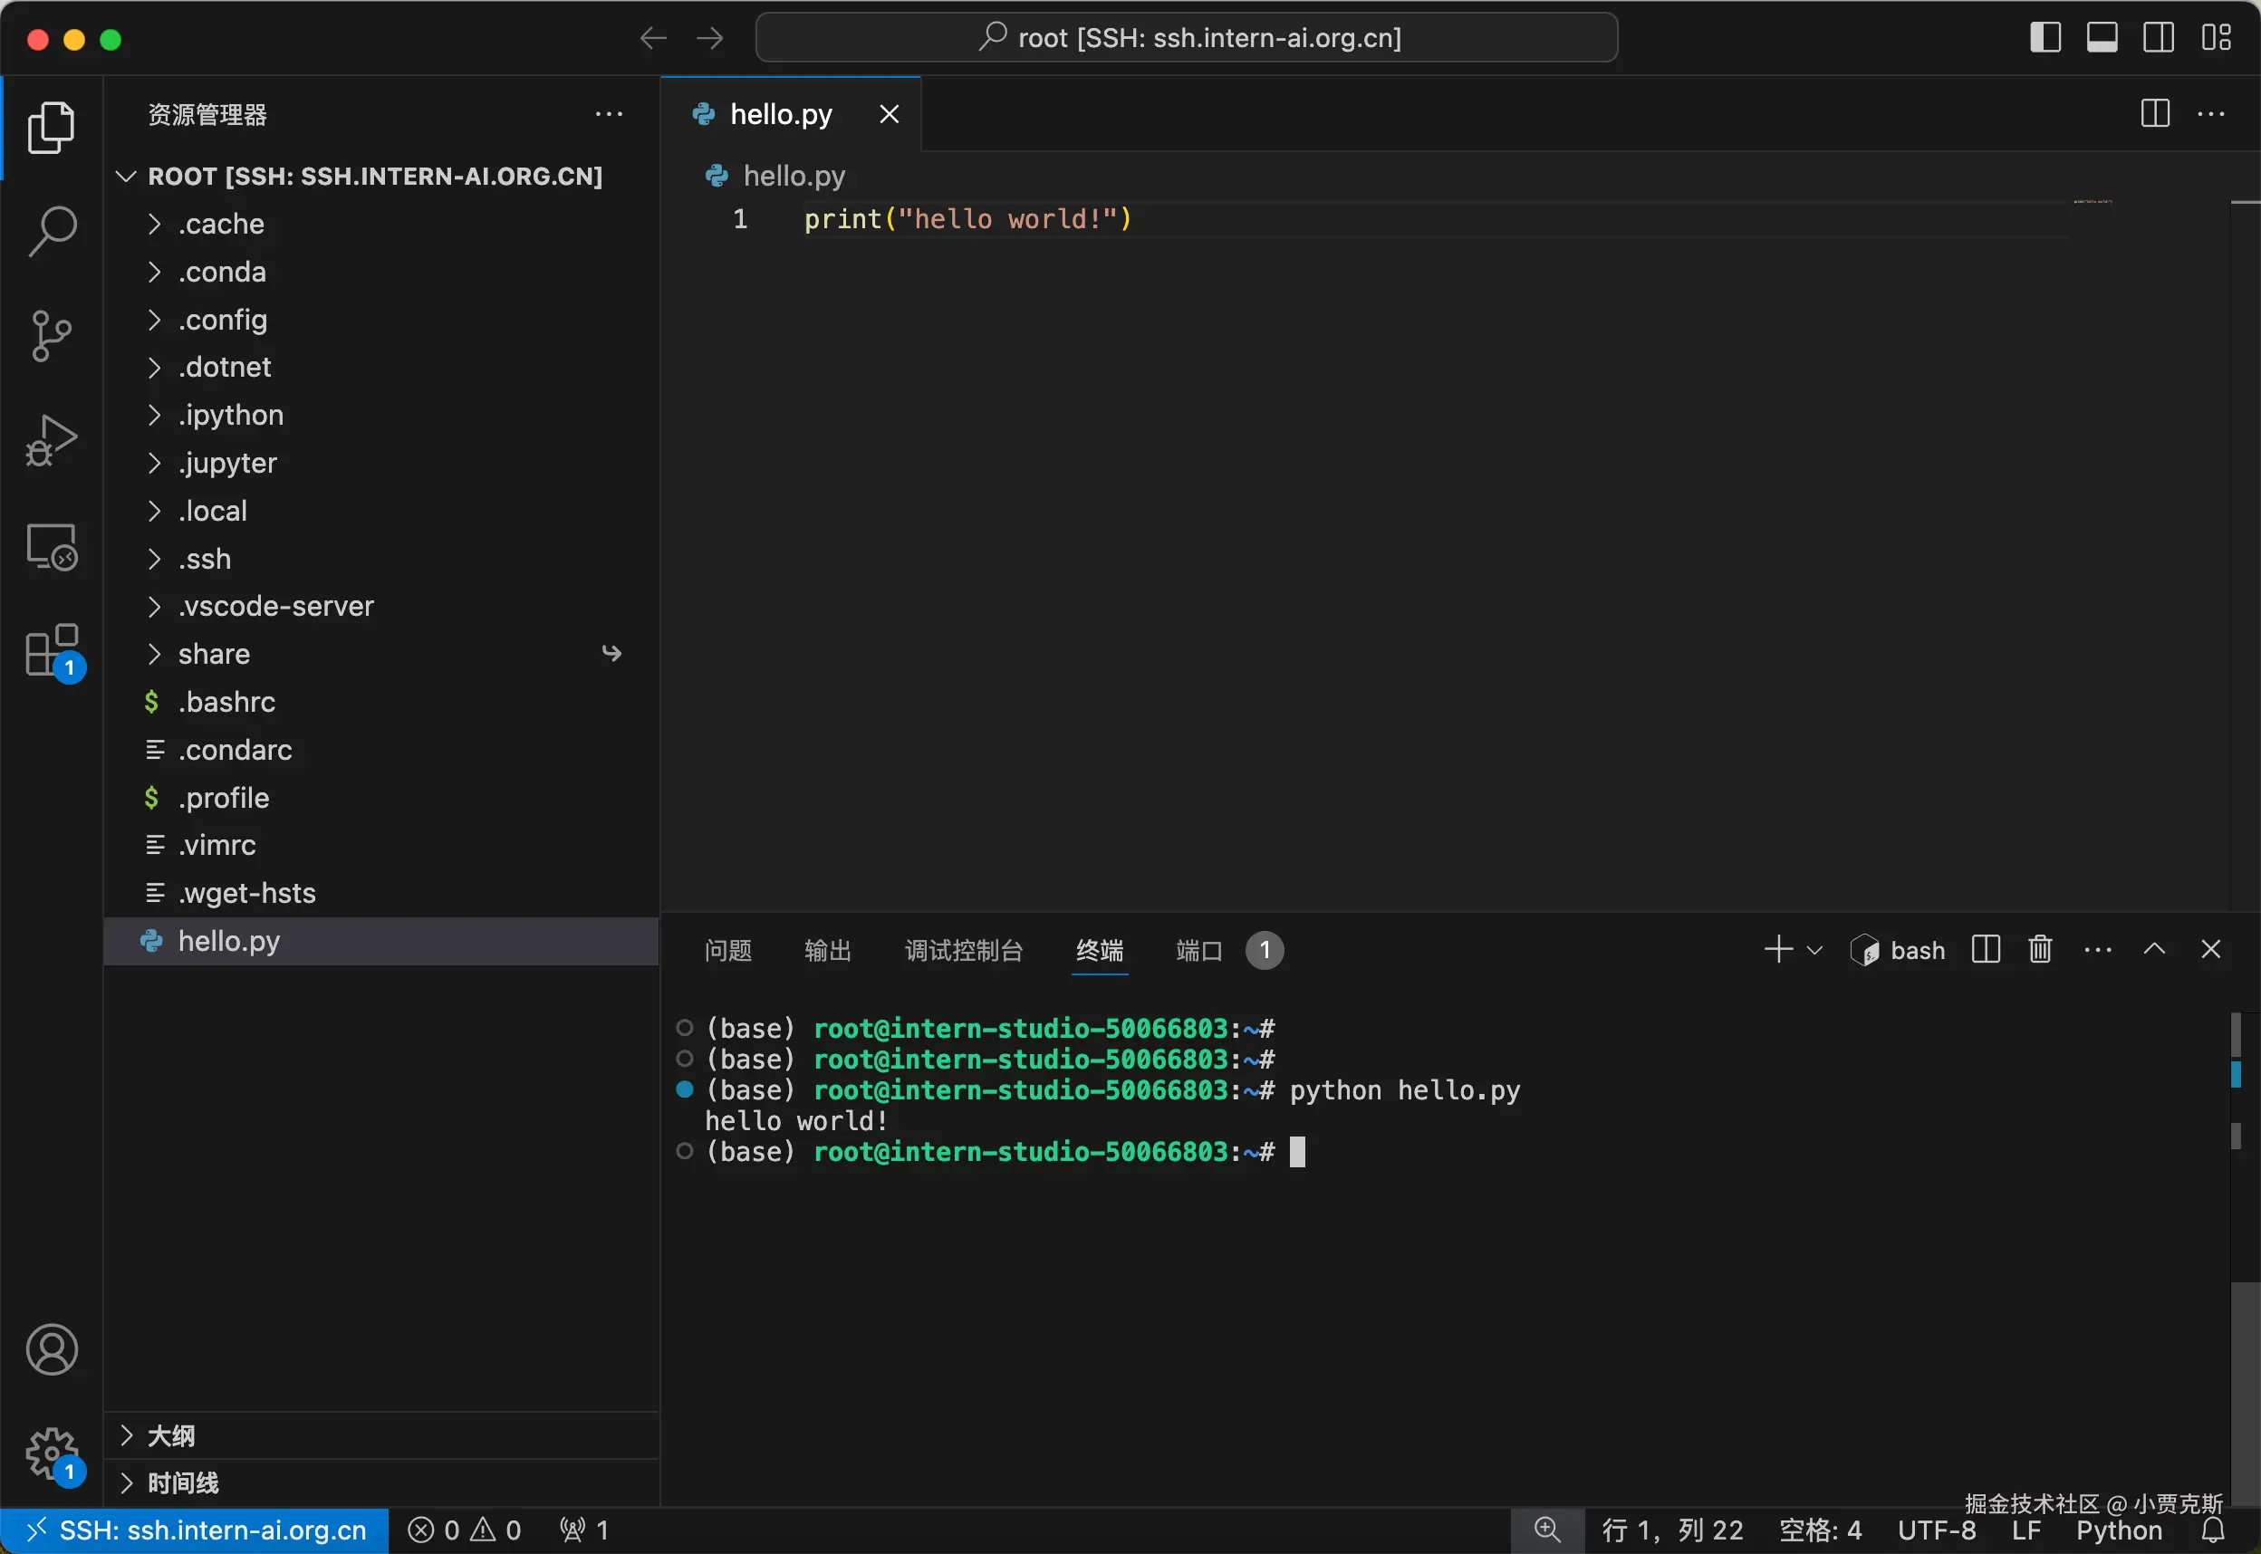This screenshot has height=1554, width=2261.
Task: Kill terminal with the trash icon
Action: coord(2040,949)
